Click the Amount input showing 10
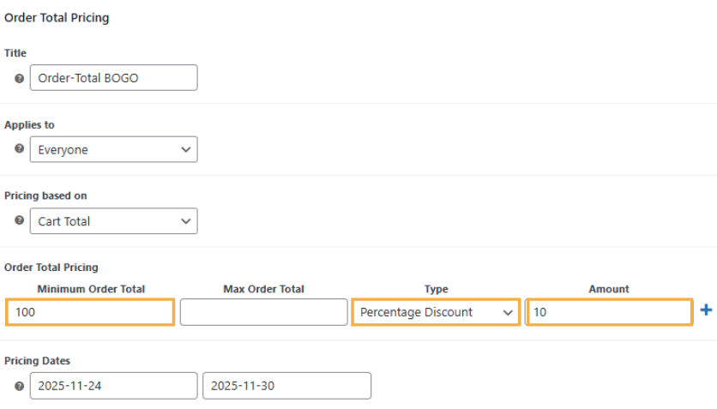The height and width of the screenshot is (409, 717). pyautogui.click(x=609, y=312)
